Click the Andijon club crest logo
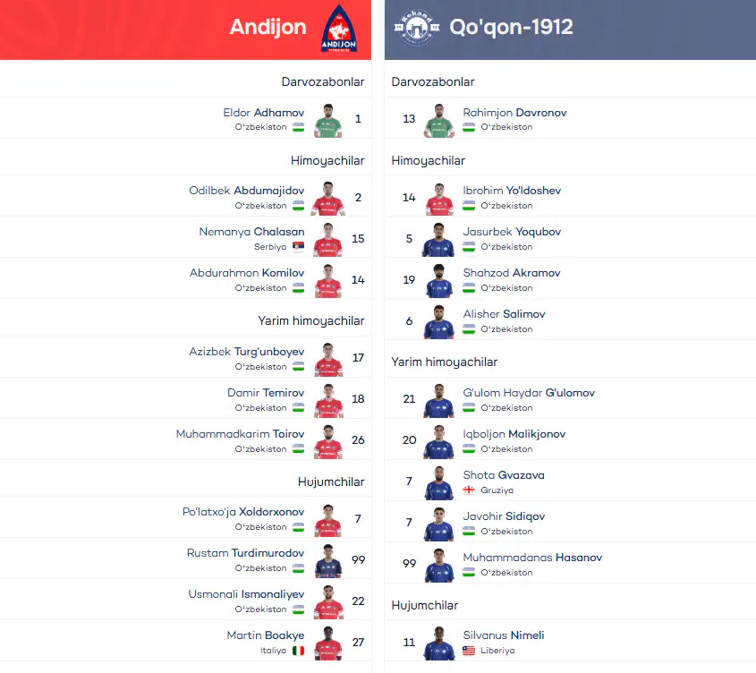Screen dimensions: 756x673 click(x=339, y=28)
